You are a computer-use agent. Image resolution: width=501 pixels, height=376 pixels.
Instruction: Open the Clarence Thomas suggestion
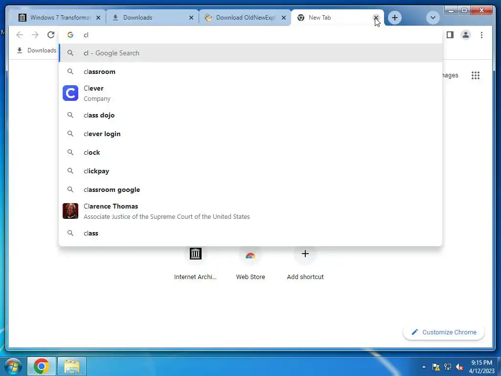click(x=251, y=211)
